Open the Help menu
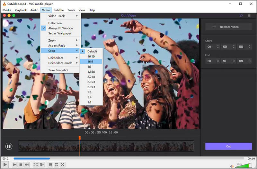Image resolution: width=257 pixels, height=169 pixels. [92, 10]
